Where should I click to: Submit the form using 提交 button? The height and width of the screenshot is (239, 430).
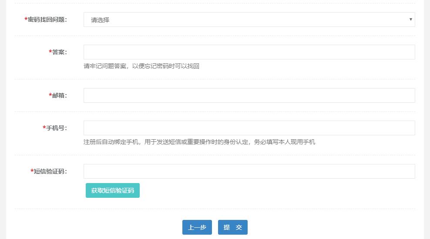[232, 227]
